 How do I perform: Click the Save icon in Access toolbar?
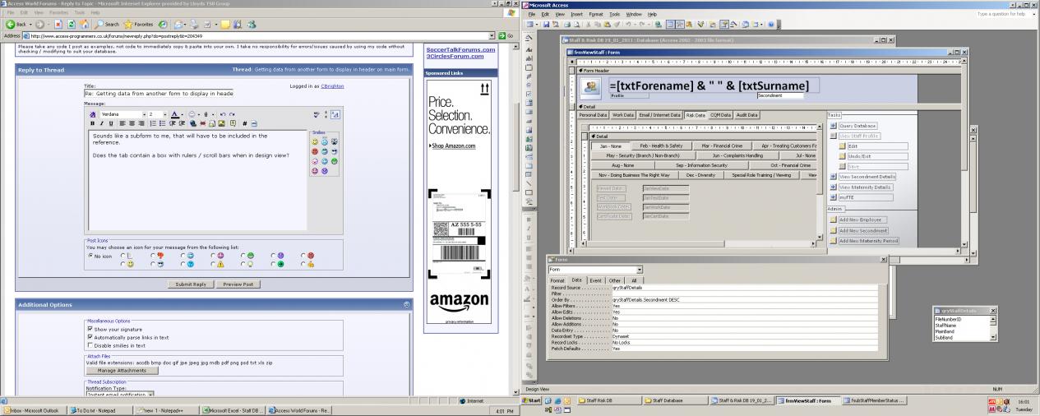[x=546, y=25]
